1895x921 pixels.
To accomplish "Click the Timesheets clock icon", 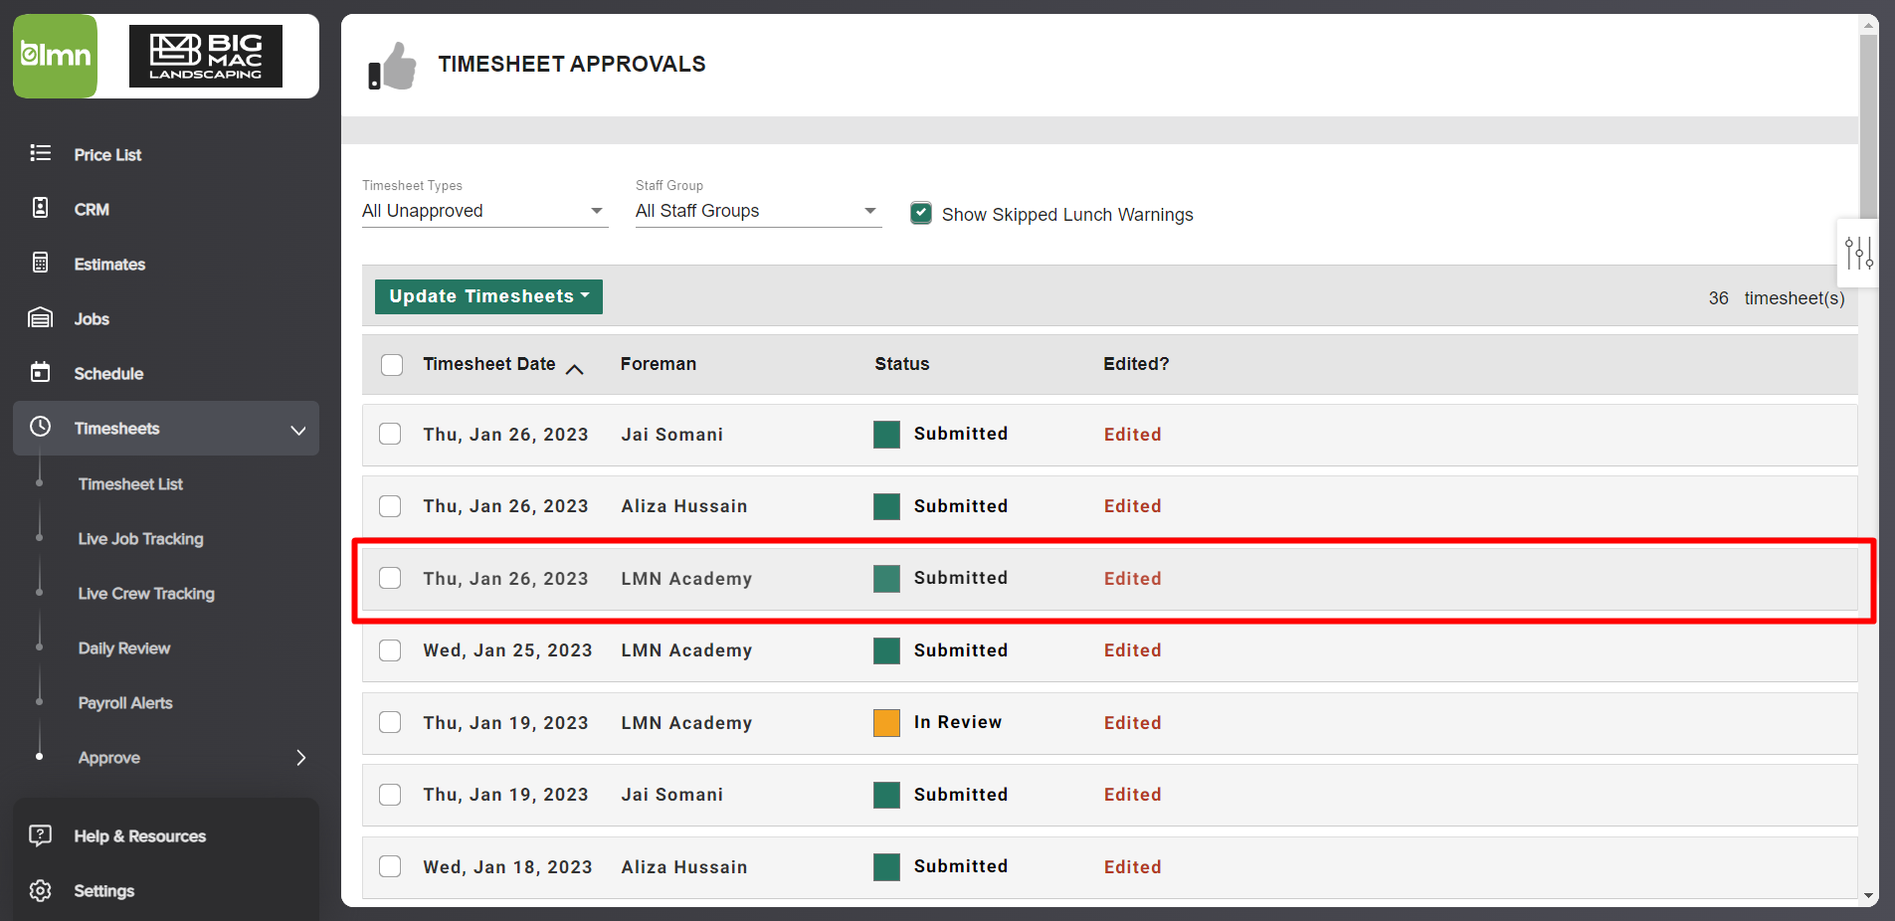I will [x=40, y=428].
